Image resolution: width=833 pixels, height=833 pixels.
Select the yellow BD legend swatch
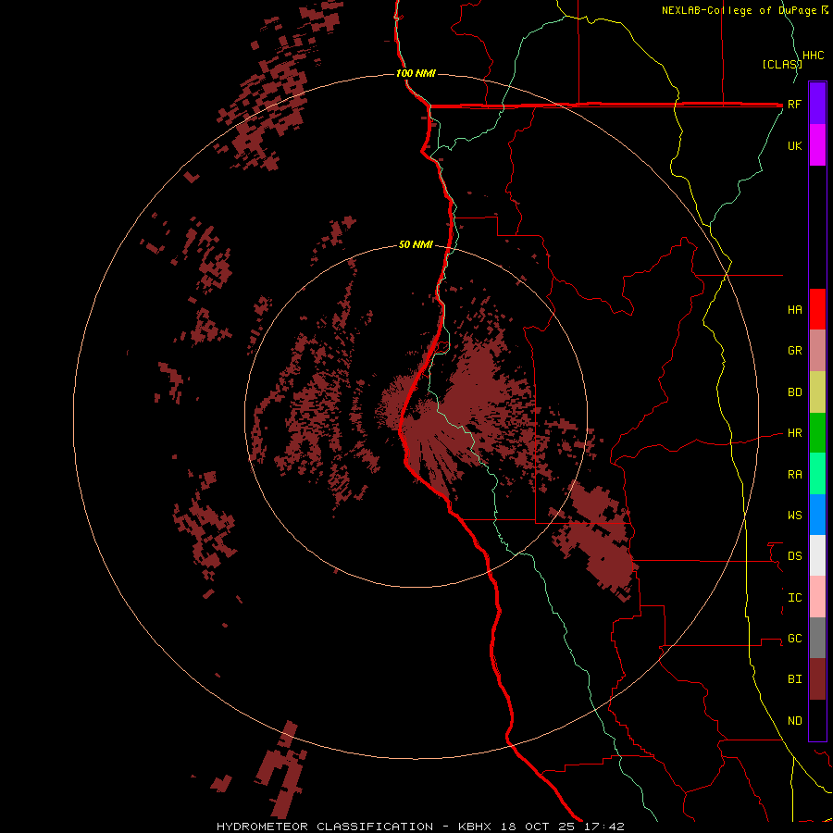pyautogui.click(x=817, y=392)
